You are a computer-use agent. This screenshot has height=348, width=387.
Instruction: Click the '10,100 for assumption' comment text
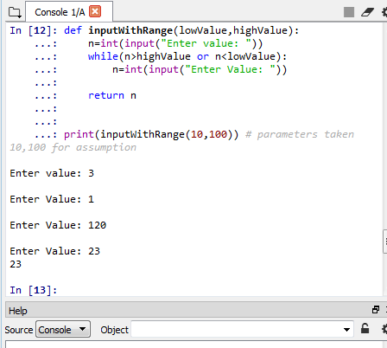click(73, 147)
